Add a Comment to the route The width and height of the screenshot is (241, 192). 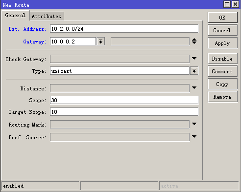222,71
